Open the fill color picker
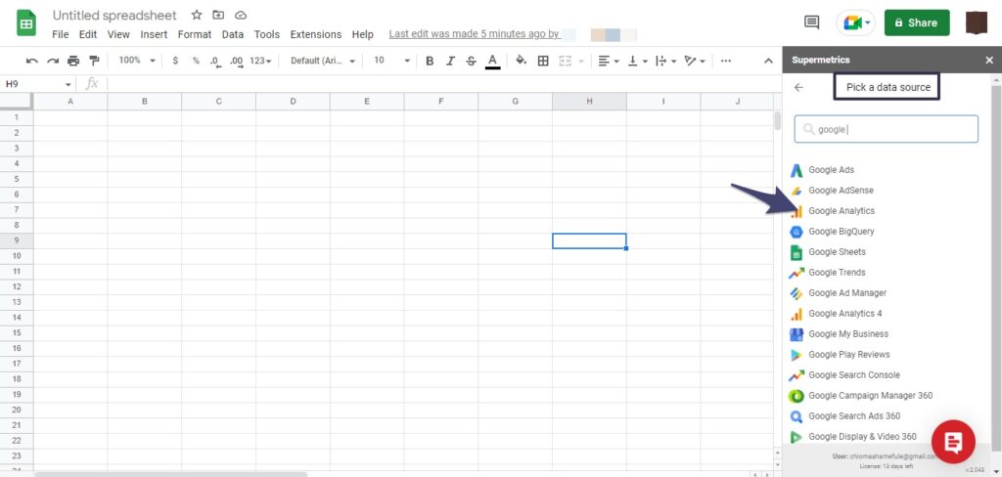The height and width of the screenshot is (477, 1002). click(x=521, y=61)
